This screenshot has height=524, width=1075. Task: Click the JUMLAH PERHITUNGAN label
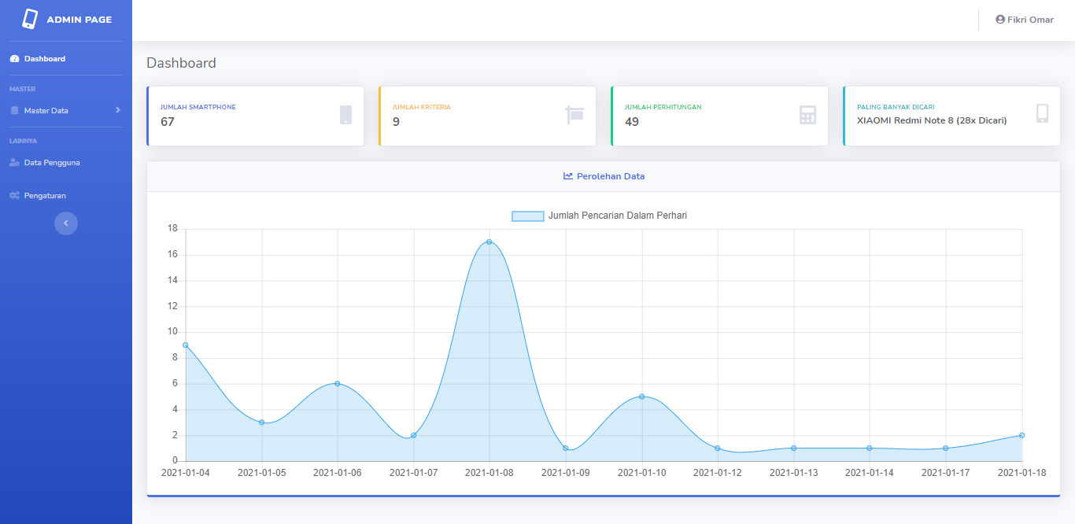(663, 107)
